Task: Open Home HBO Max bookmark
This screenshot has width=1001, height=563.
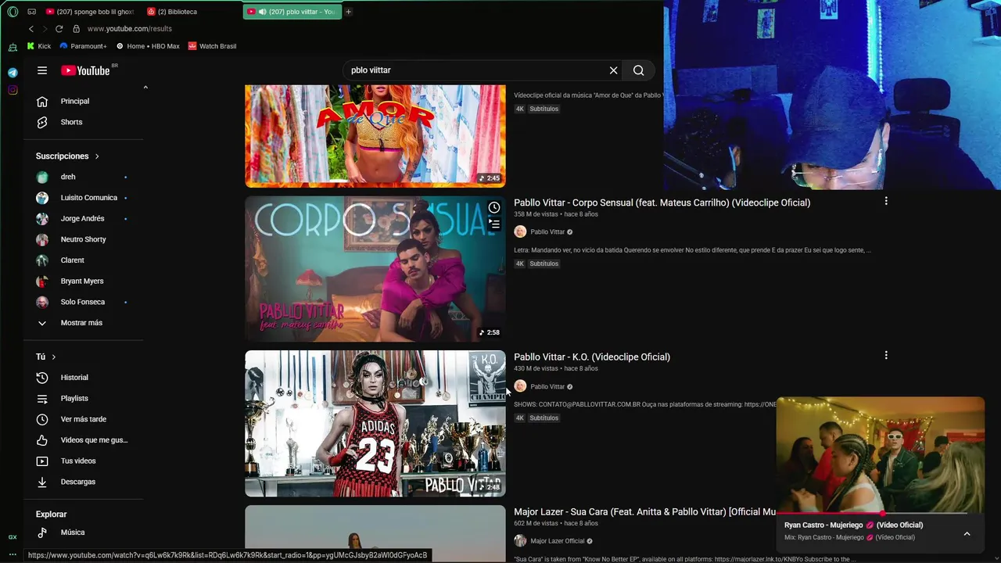Action: (147, 46)
